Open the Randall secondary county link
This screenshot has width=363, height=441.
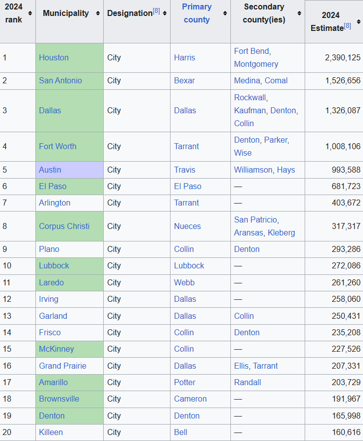click(x=247, y=383)
